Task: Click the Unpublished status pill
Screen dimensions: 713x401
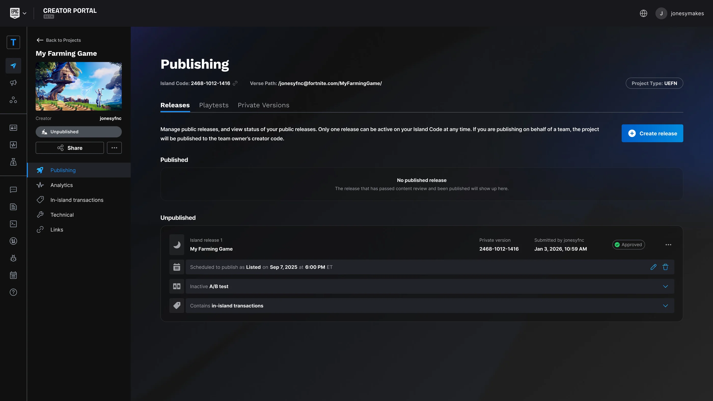Action: click(79, 132)
